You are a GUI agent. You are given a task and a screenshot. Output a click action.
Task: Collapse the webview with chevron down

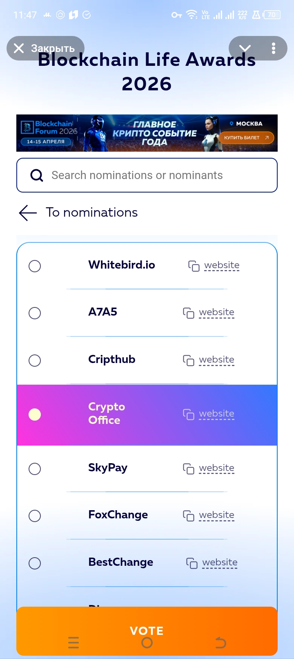[245, 48]
